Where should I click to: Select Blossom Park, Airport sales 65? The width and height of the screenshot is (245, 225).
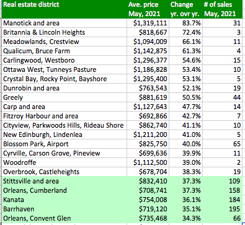[x=222, y=144]
